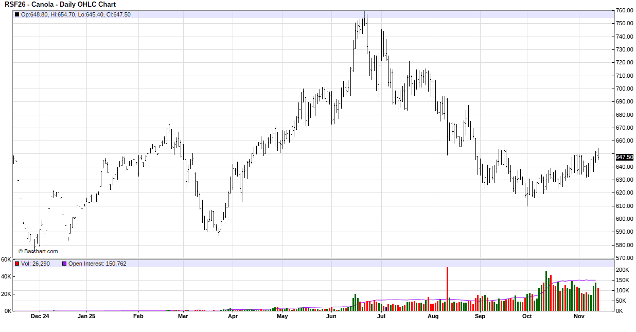Click the tall red volume spike in August
The width and height of the screenshot is (636, 332).
point(447,288)
